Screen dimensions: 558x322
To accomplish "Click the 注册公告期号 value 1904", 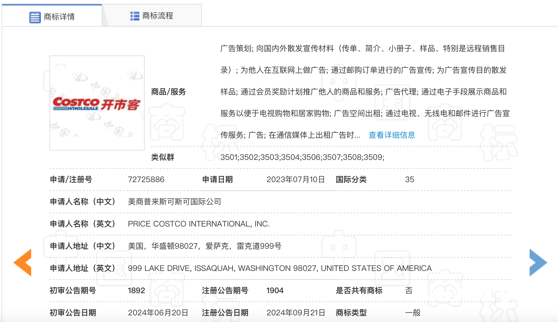I will pos(275,291).
